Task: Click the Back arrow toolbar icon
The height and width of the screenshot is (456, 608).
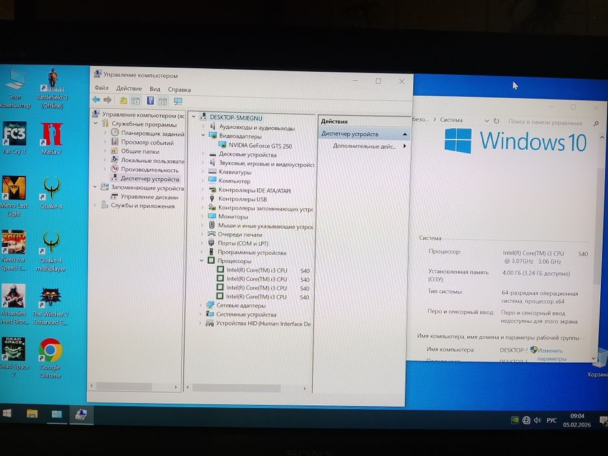Action: tap(96, 100)
